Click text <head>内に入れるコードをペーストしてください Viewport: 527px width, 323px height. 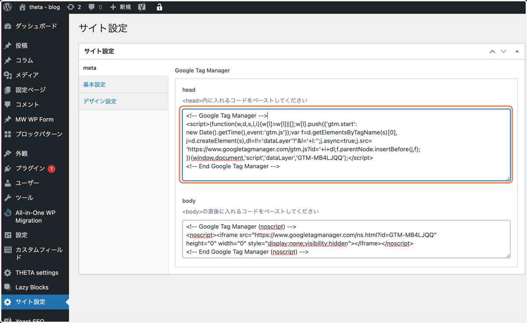pos(245,100)
